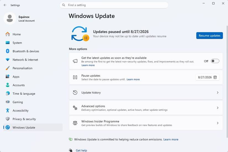Click Learn more beside pause updates
Image resolution: width=228 pixels, height=152 pixels.
pyautogui.click(x=133, y=79)
